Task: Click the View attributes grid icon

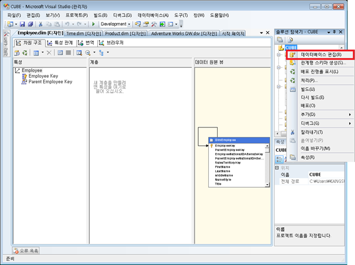Action: (x=36, y=53)
